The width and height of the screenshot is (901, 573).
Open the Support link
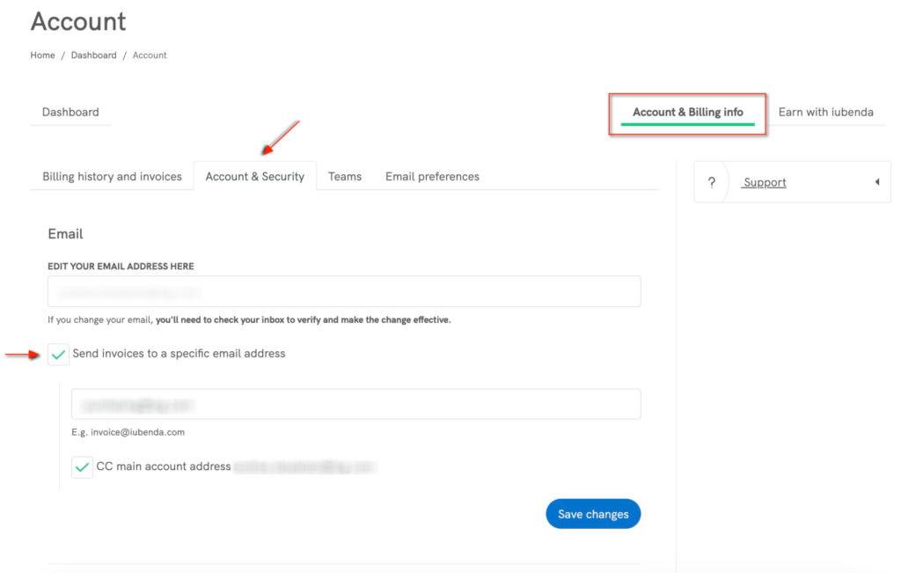(764, 182)
